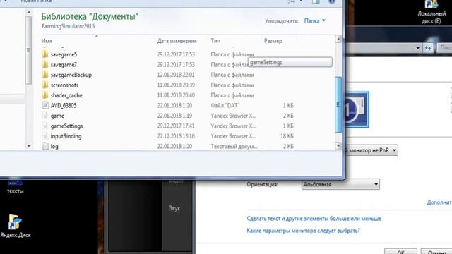The height and width of the screenshot is (254, 452).
Task: Open the Ориентация Альбомная dropdown
Action: pyautogui.click(x=340, y=184)
